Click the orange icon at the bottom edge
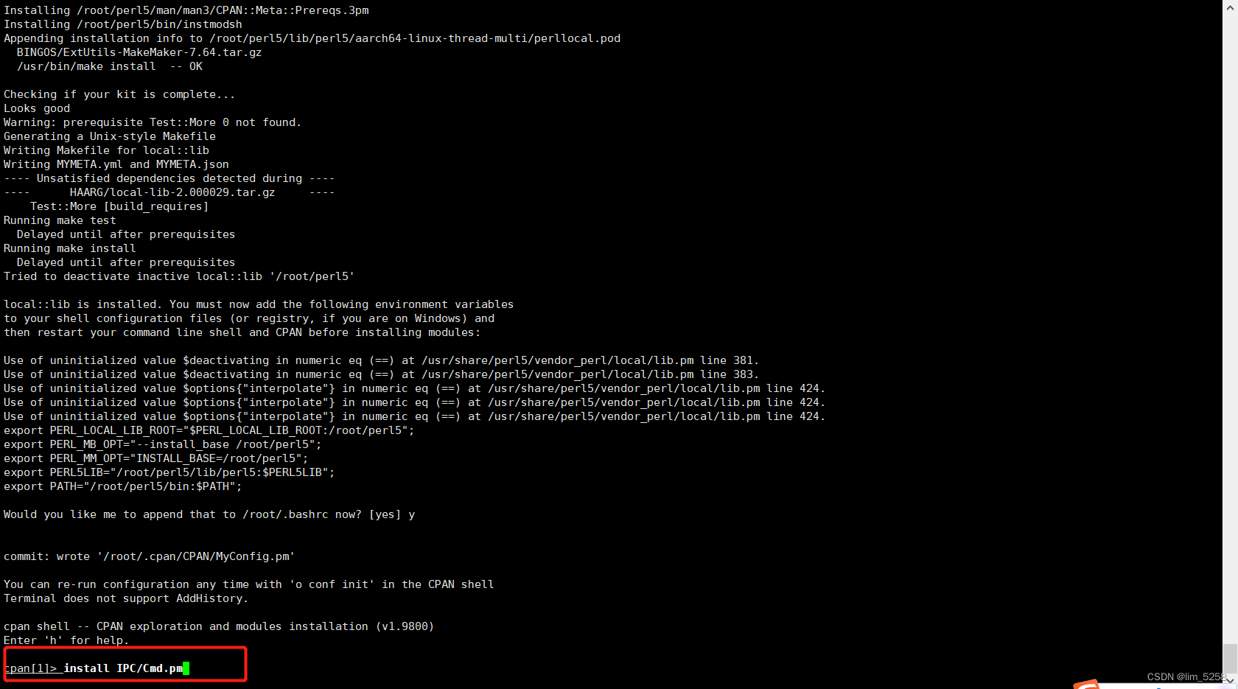This screenshot has width=1238, height=689. point(1087,685)
